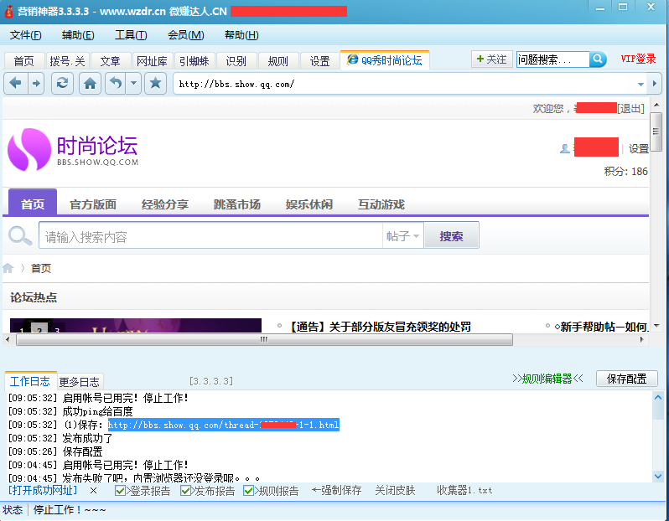Click the X beside 打开成功网址
This screenshot has height=521, width=669.
pyautogui.click(x=93, y=491)
